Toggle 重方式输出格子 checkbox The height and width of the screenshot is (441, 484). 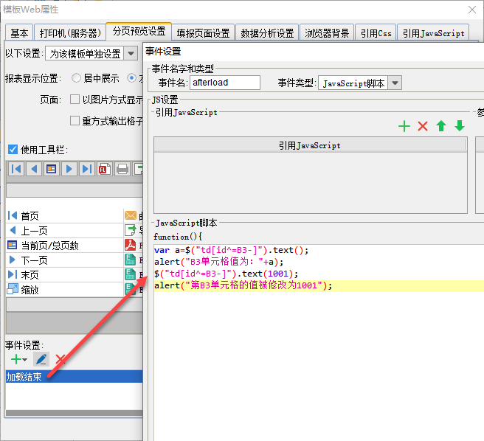[x=75, y=121]
